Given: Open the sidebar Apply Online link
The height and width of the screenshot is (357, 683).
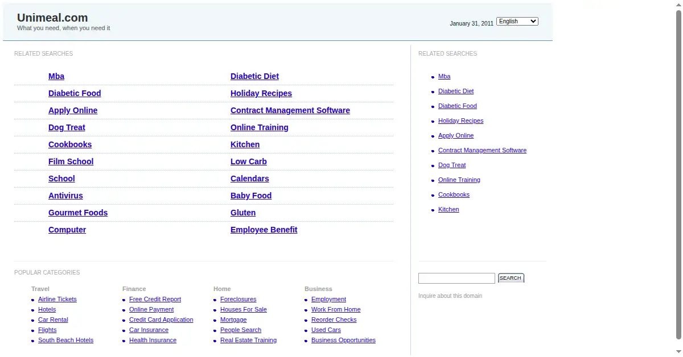Looking at the screenshot, I should pyautogui.click(x=456, y=135).
